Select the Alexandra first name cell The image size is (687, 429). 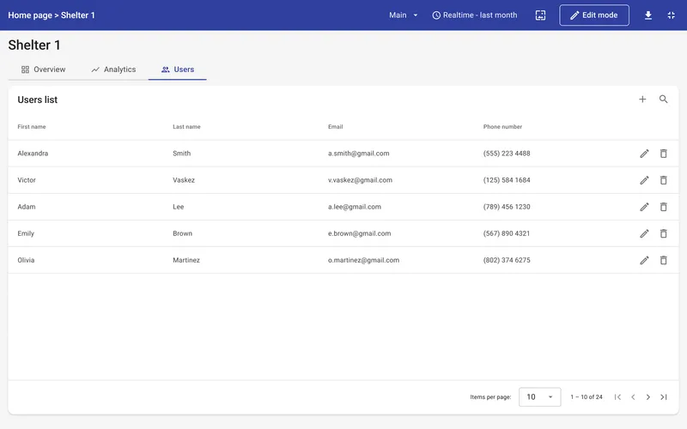coord(33,154)
